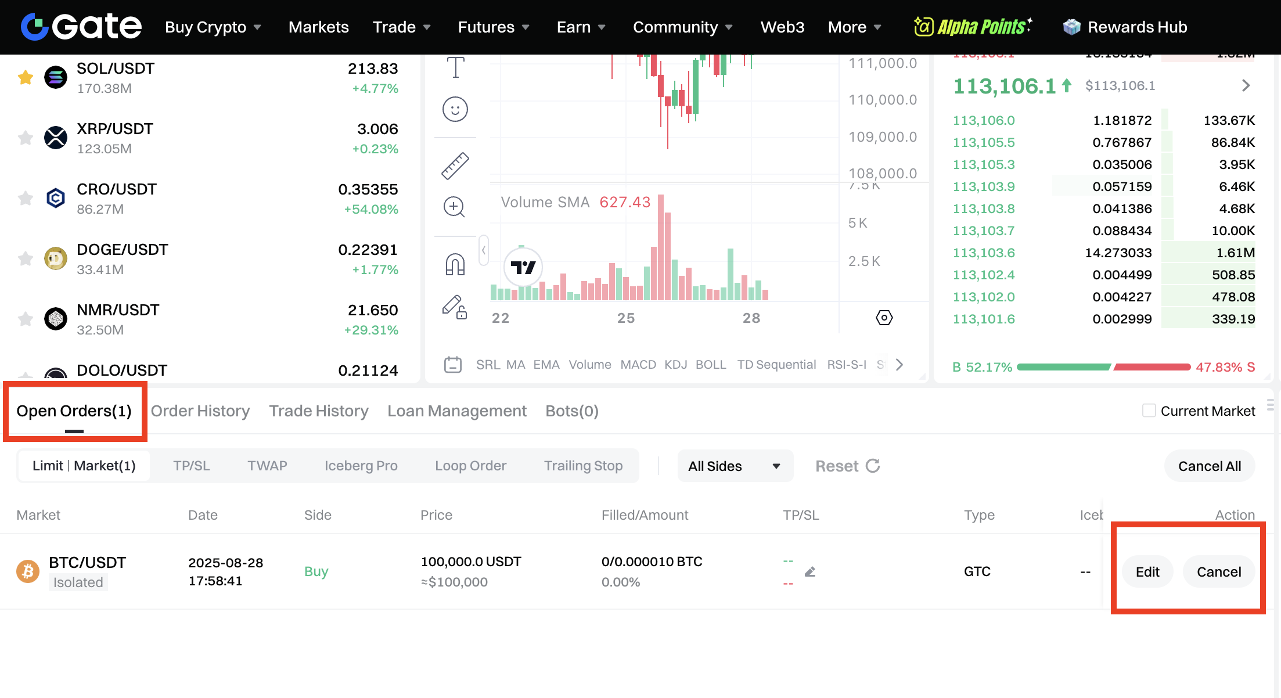Click the zoom in magnifier tool

pyautogui.click(x=454, y=207)
